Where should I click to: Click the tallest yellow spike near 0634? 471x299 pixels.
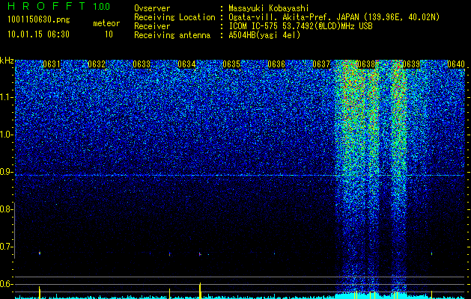(200, 291)
